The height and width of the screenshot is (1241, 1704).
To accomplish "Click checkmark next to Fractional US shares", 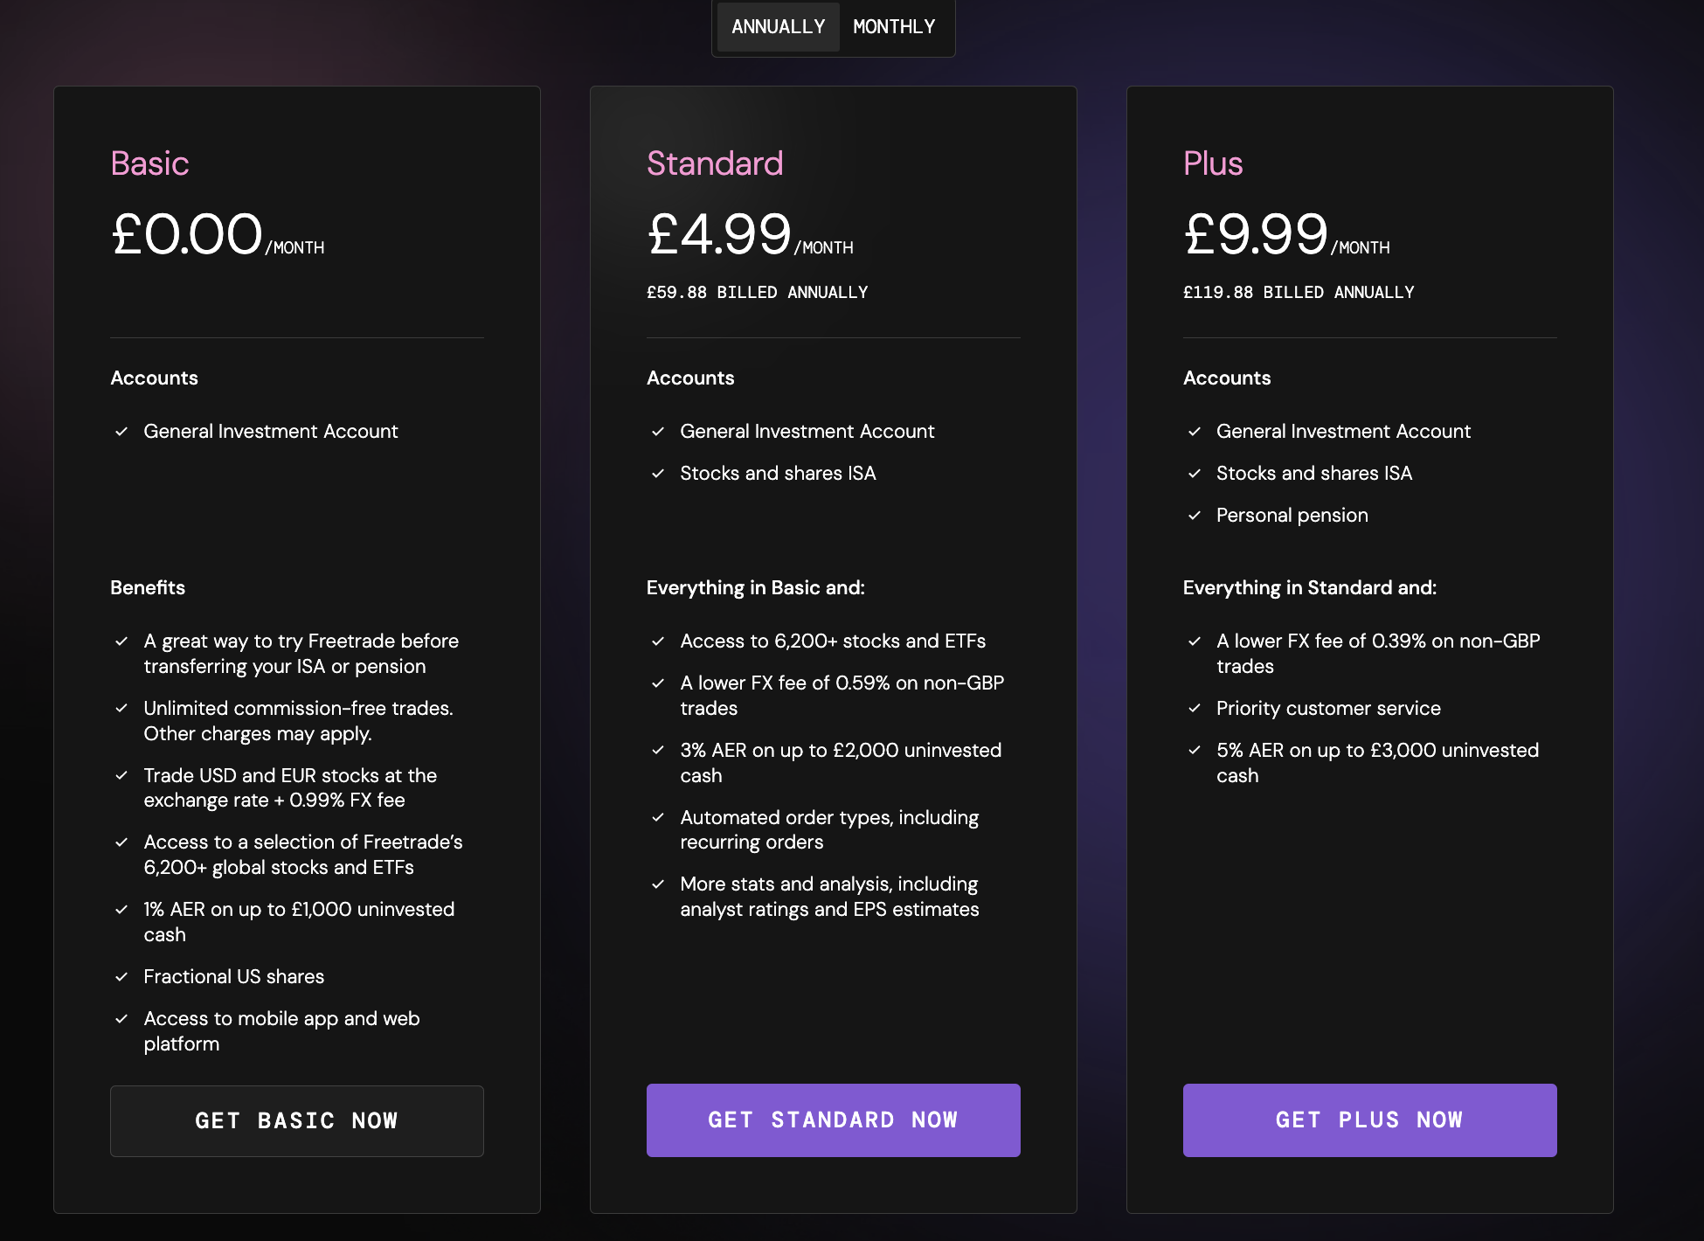I will click(121, 977).
